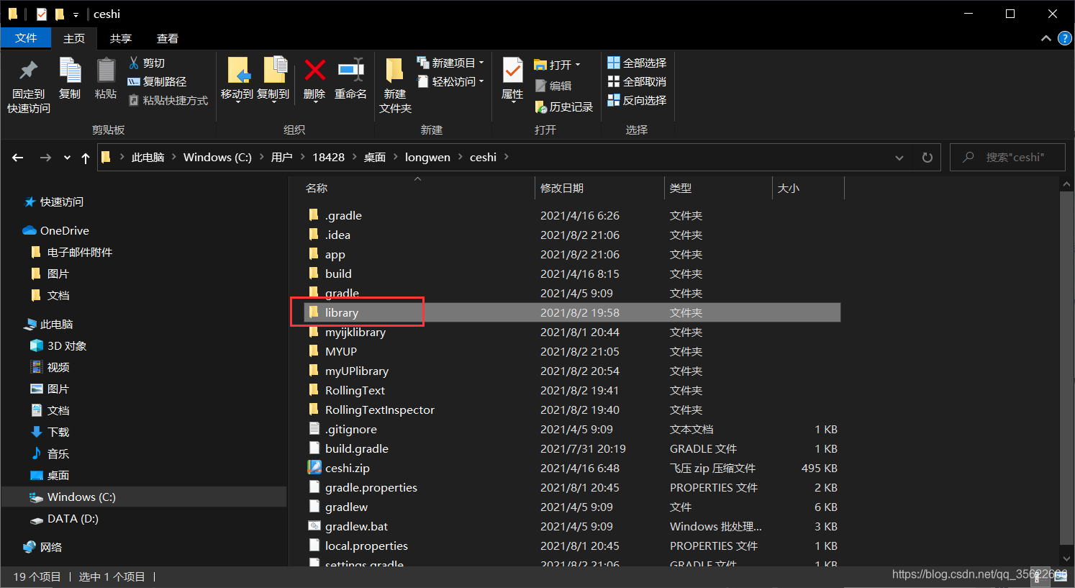
Task: Navigate to longwen in breadcrumb
Action: point(427,157)
